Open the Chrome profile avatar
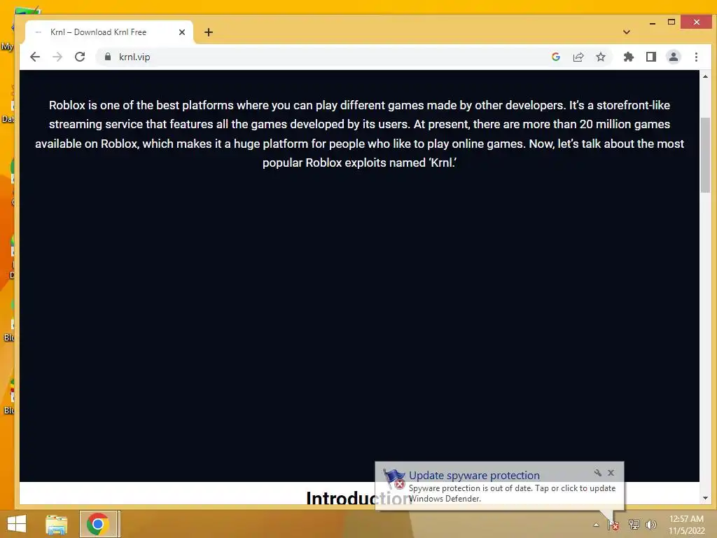Screen dimensions: 717x538 point(674,57)
